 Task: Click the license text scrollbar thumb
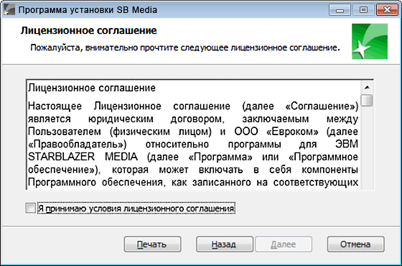[x=367, y=100]
